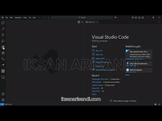
Task: Click the Search command center box
Action: click(x=82, y=18)
